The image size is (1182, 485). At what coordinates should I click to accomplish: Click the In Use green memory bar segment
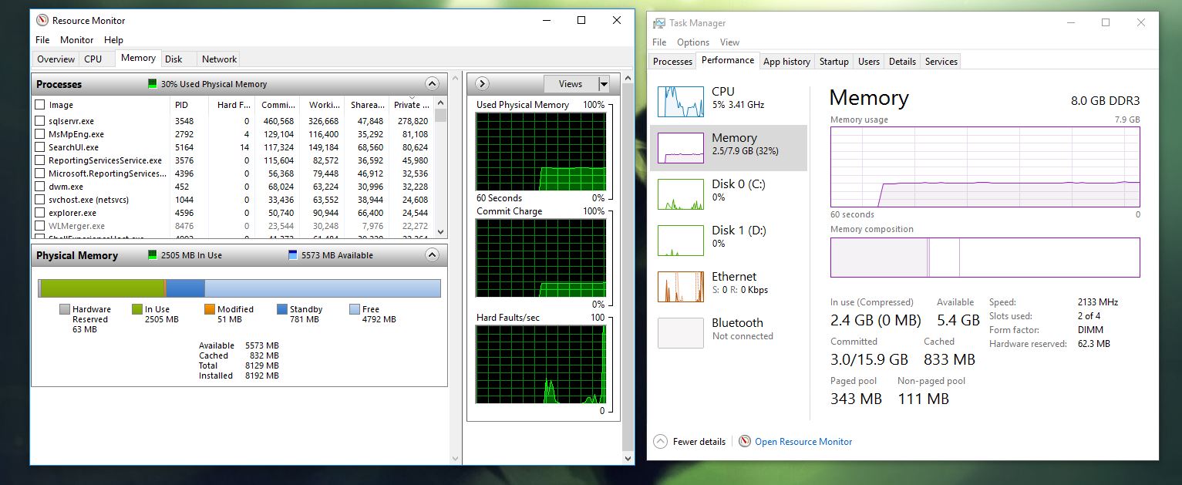coord(102,288)
